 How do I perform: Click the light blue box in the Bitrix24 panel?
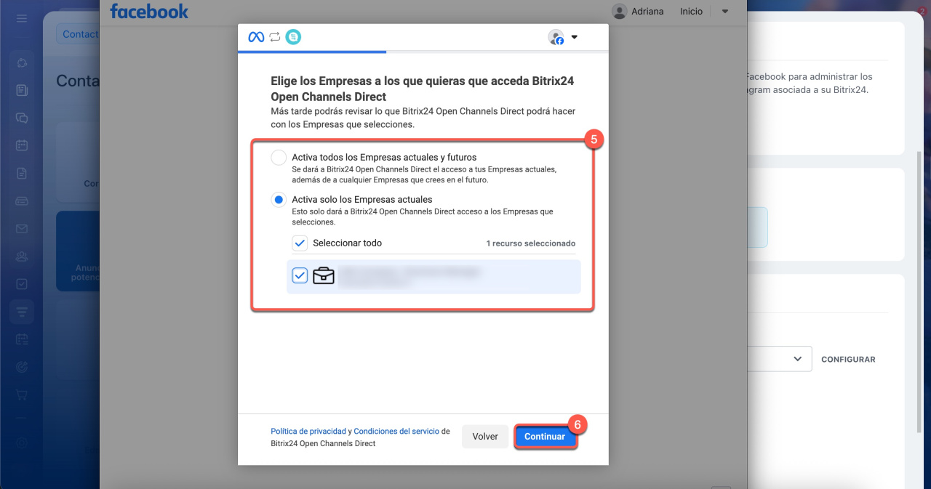click(x=756, y=227)
